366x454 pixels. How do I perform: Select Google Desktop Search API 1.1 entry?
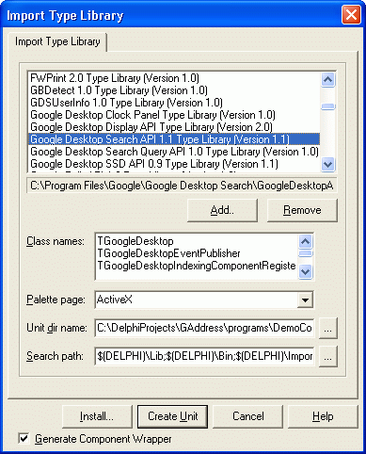174,139
